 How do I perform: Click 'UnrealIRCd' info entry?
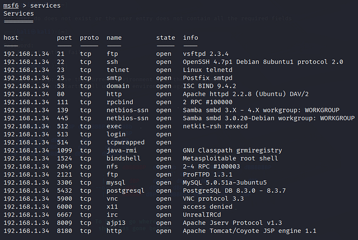pos(202,215)
